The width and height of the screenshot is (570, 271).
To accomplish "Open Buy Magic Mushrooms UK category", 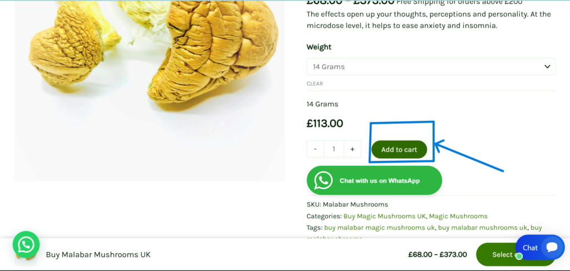I will tap(385, 216).
